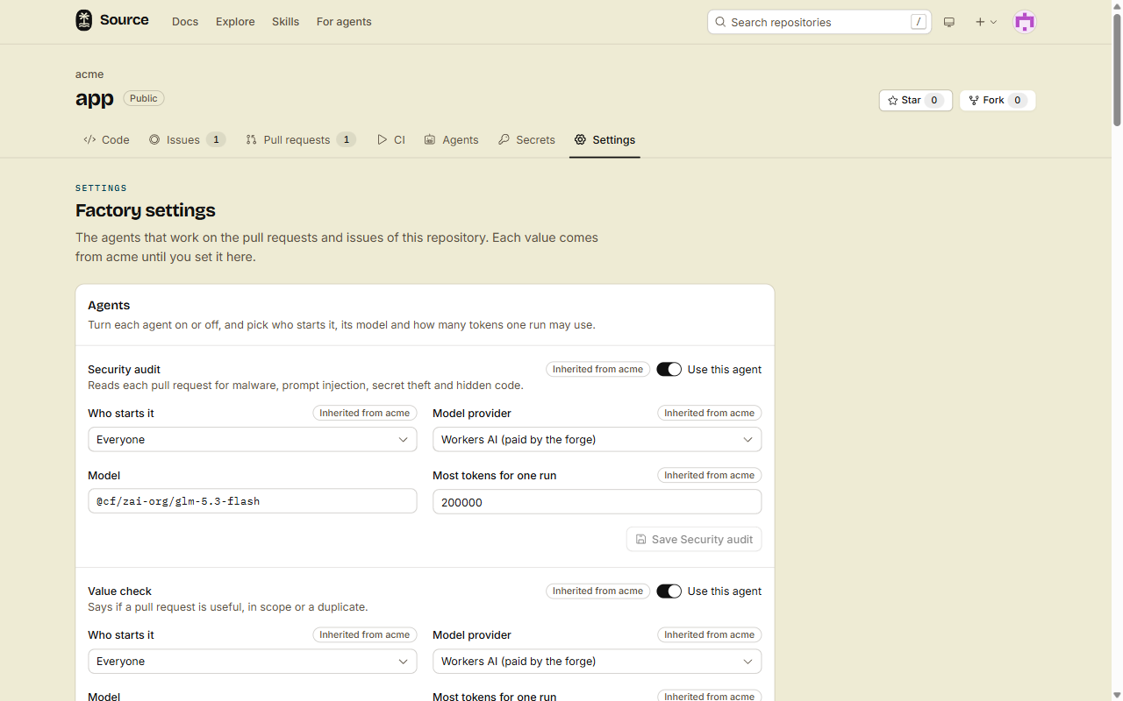Click the Source palm tree logo
This screenshot has height=701, width=1123.
(x=83, y=21)
